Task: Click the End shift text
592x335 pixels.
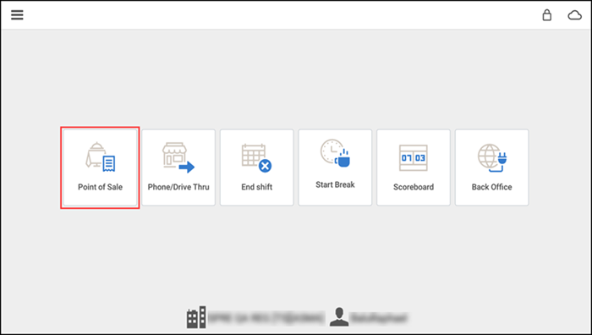Action: 257,187
